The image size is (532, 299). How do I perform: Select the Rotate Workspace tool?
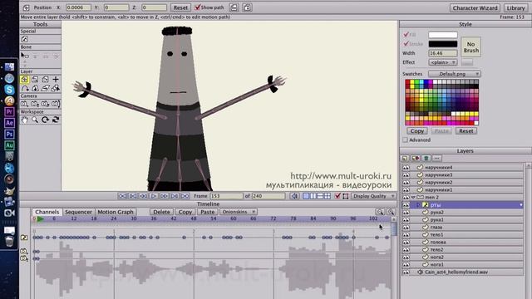pos(45,120)
